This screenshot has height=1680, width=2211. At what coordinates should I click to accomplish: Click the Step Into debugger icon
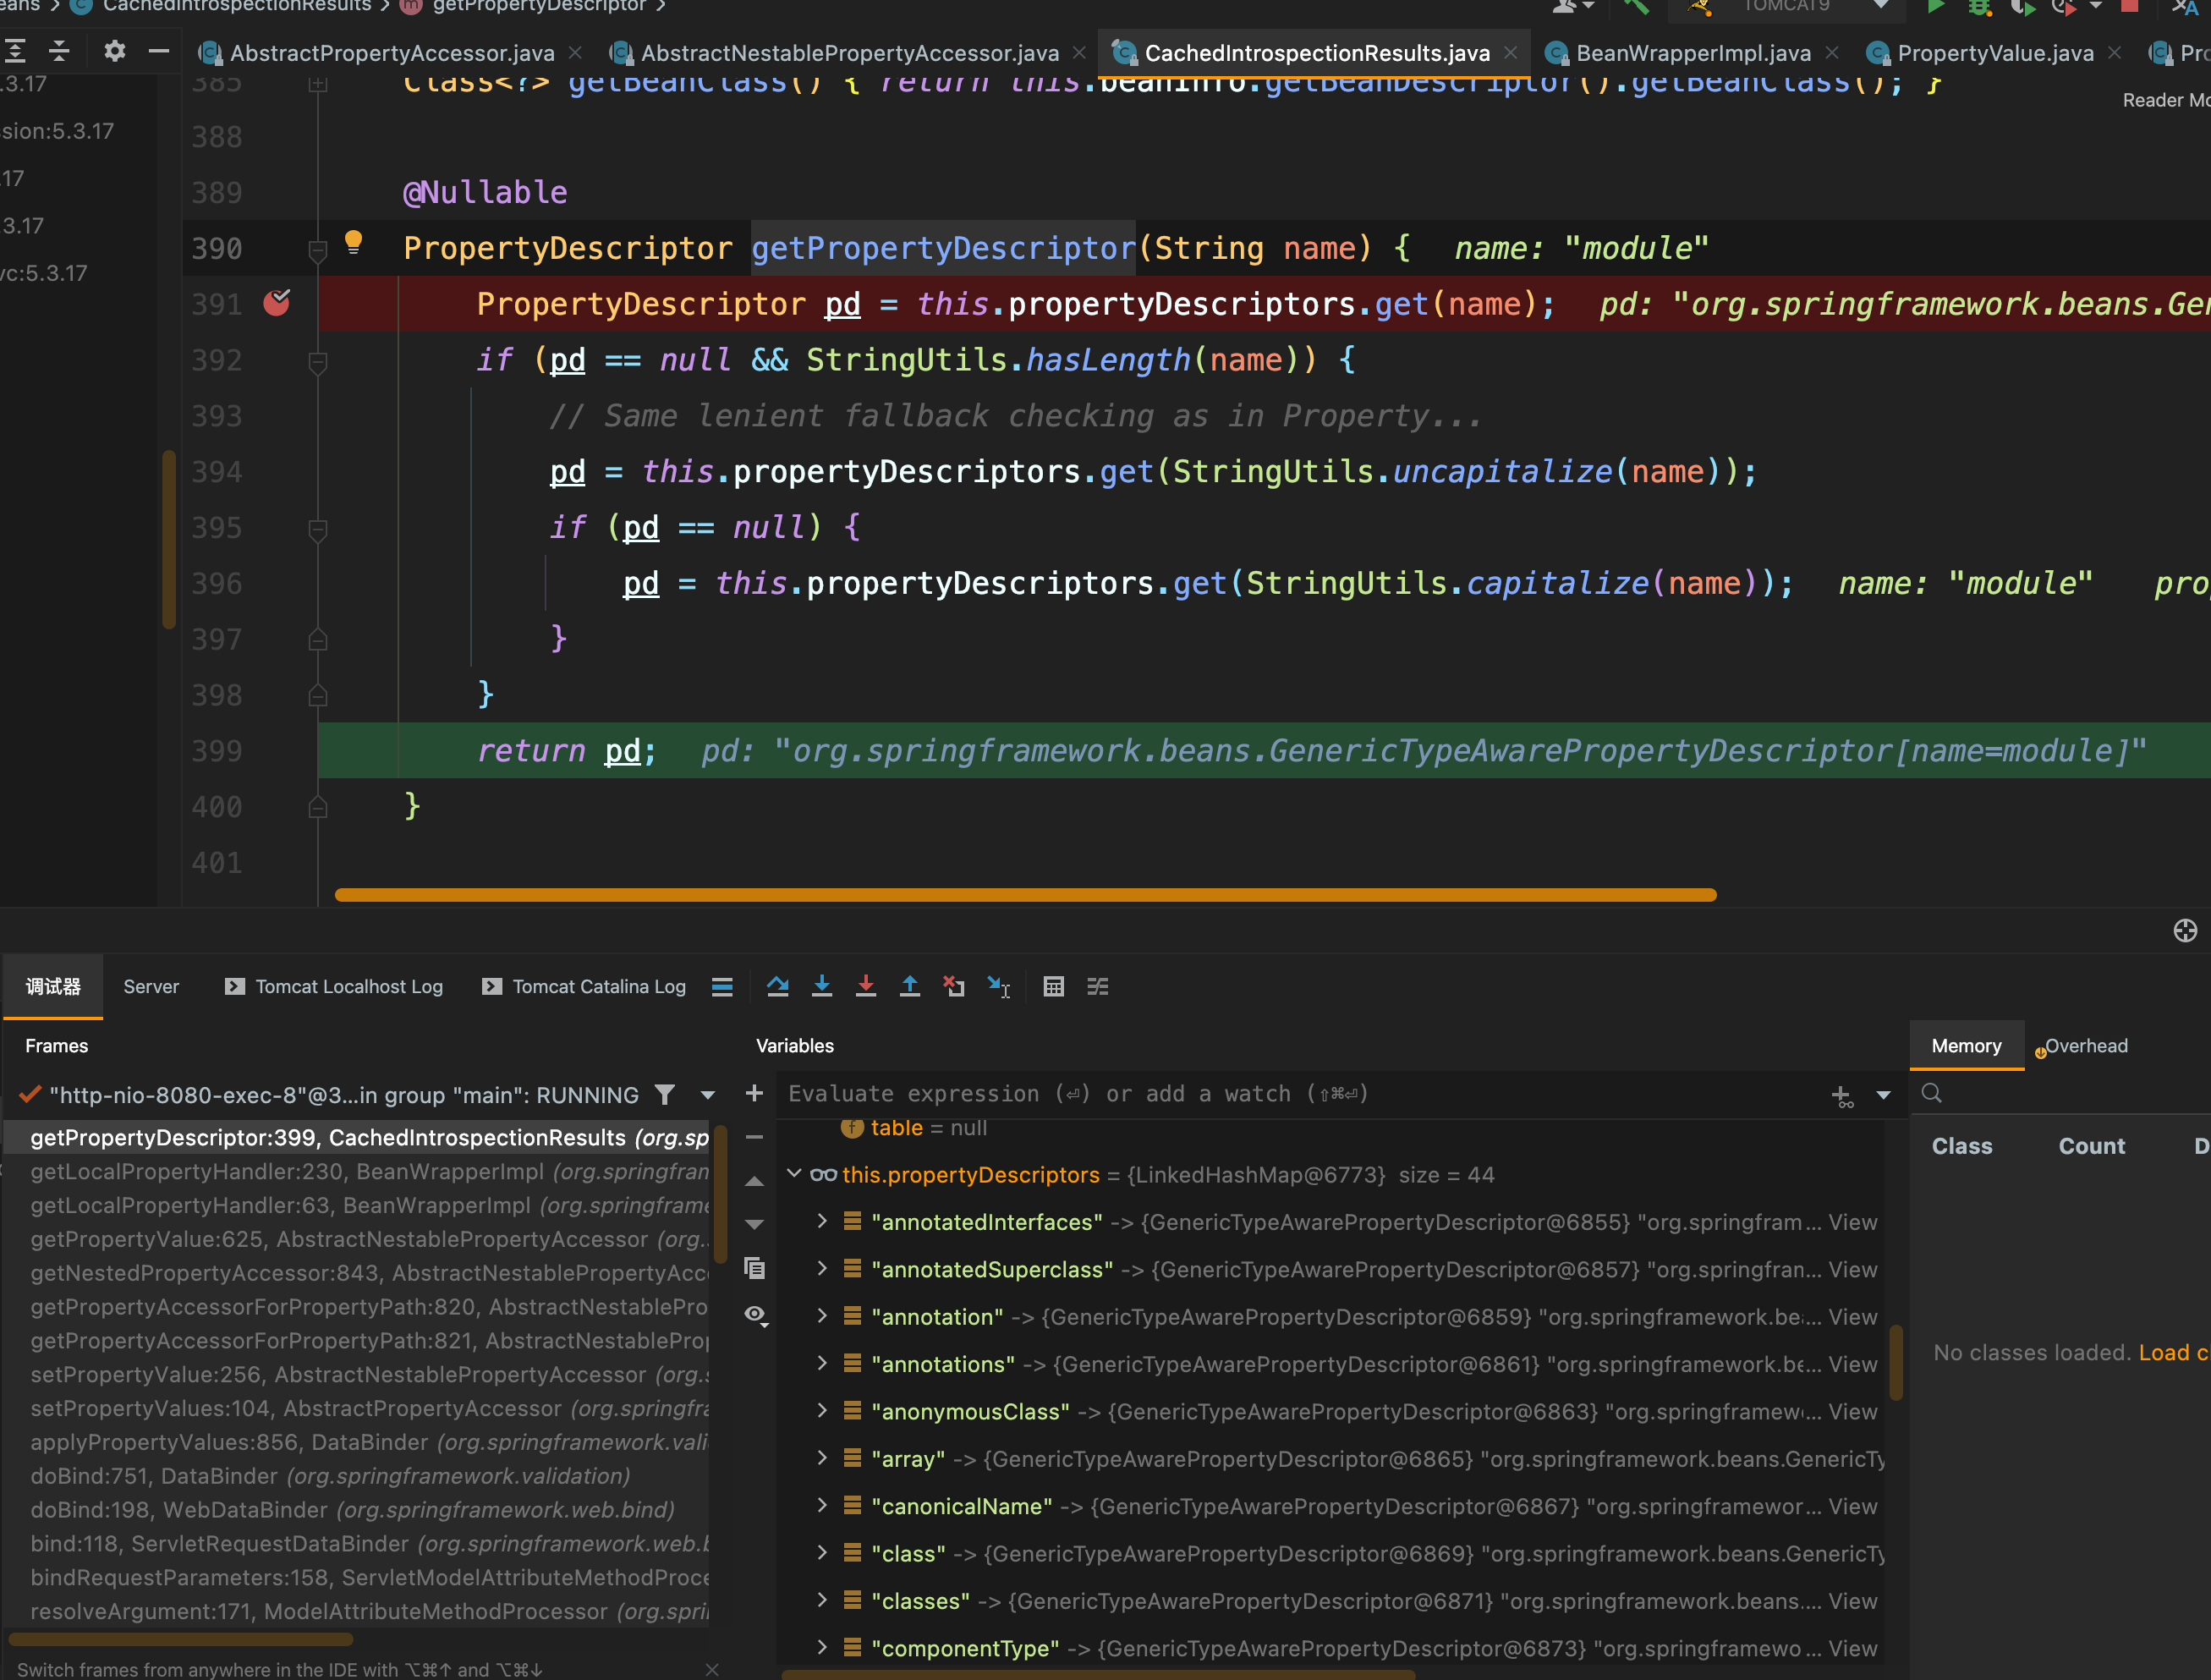(x=821, y=986)
